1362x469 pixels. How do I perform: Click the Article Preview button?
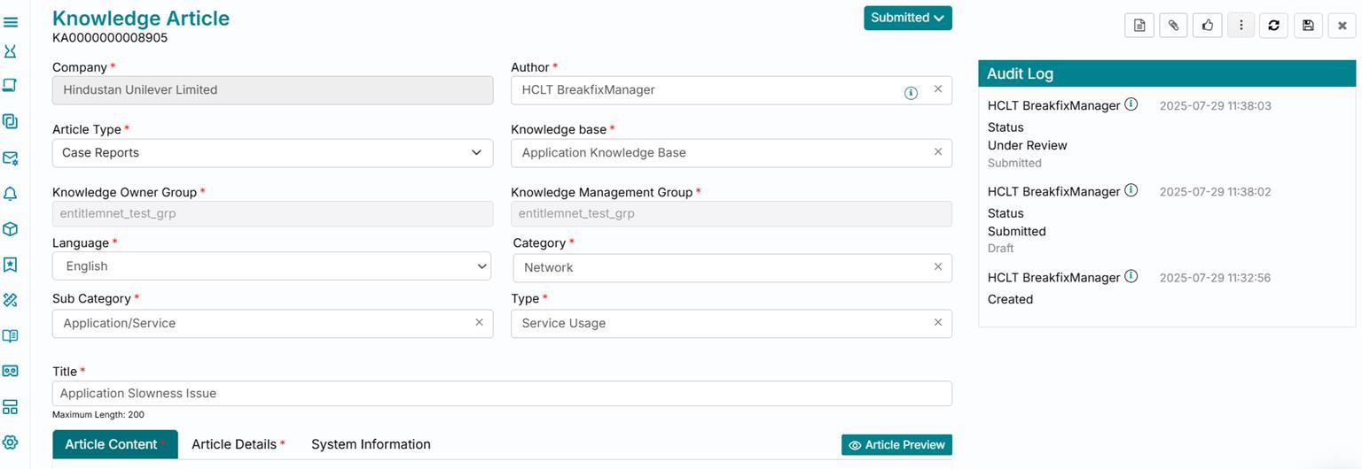(896, 445)
